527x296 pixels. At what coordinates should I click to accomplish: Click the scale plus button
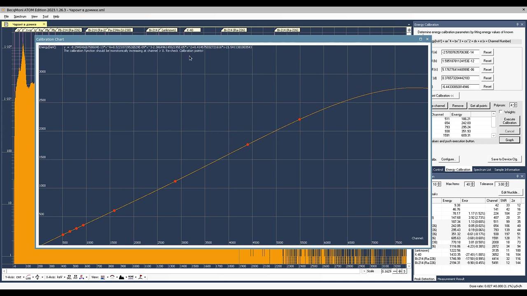(x=400, y=271)
